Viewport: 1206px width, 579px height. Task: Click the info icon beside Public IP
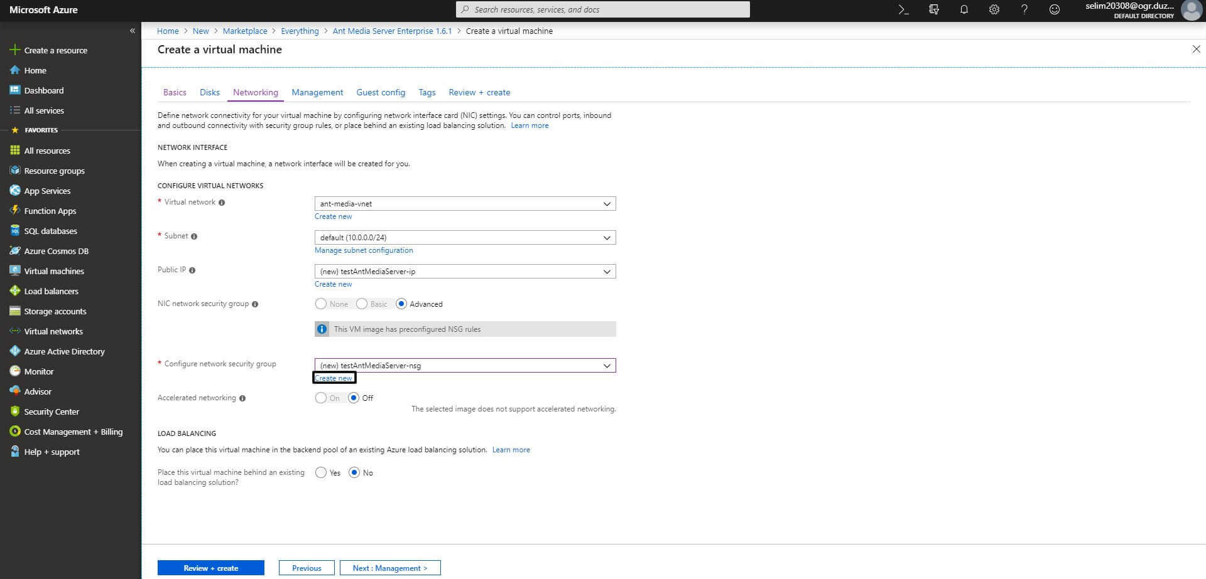coord(192,270)
